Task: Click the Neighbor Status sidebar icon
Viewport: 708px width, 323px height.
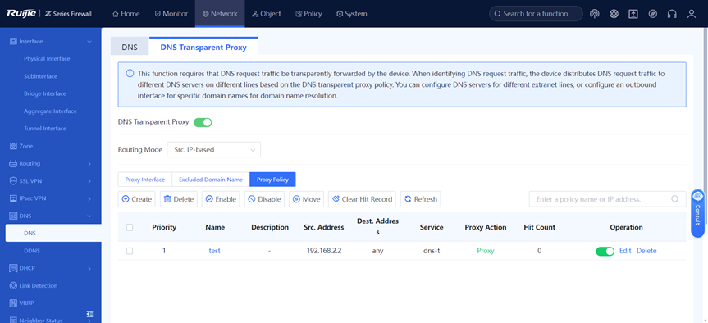Action: [13, 320]
